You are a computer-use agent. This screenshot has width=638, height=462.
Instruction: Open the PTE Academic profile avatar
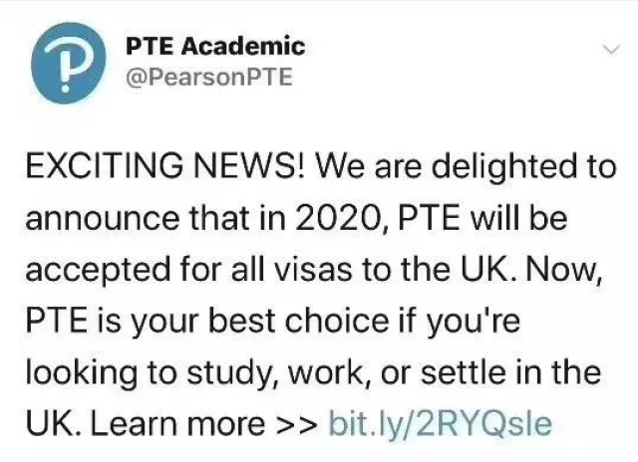click(x=69, y=63)
